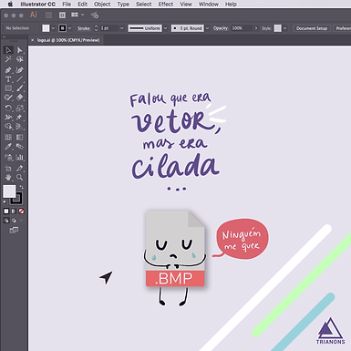Select the Symbol Sprayer tool
The image size is (351, 351).
[8, 158]
